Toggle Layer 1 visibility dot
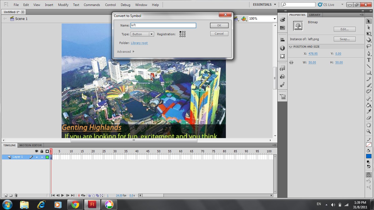Viewport: 374px width, 210px height. pyautogui.click(x=37, y=157)
